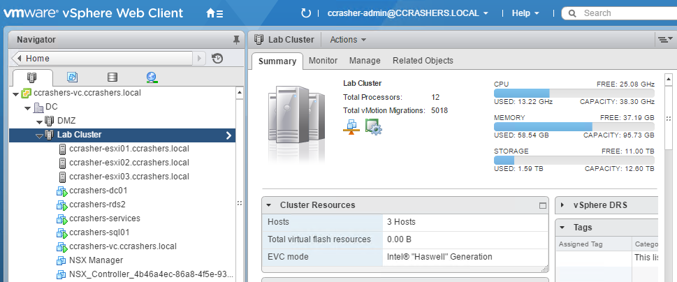The height and width of the screenshot is (282, 677).
Task: Switch to Networking inventory tab
Action: pyautogui.click(x=152, y=77)
